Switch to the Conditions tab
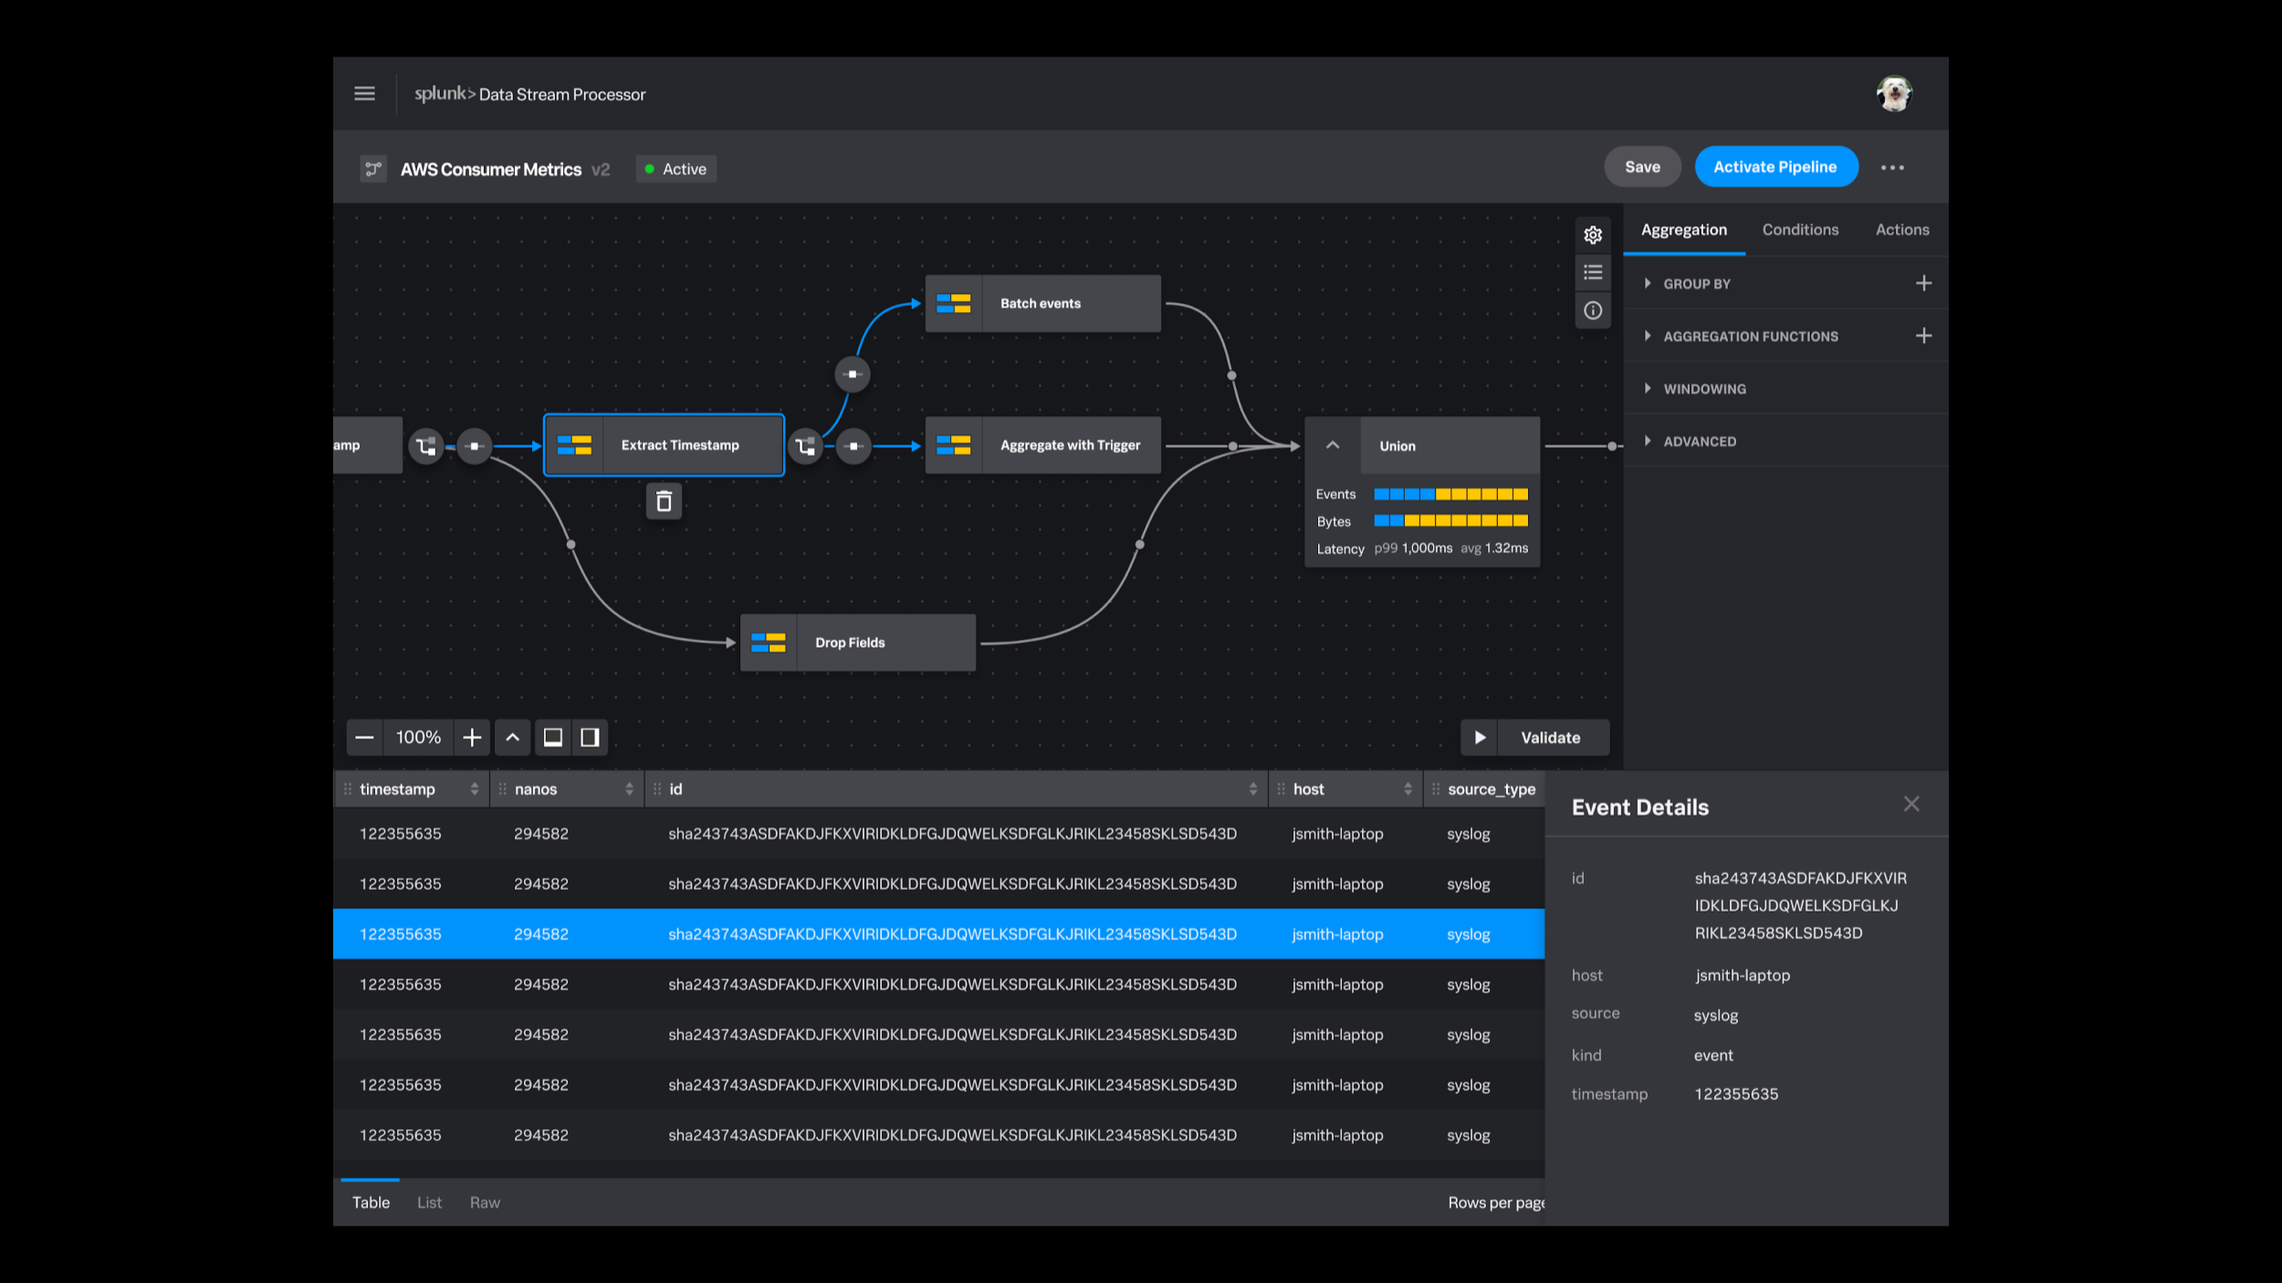This screenshot has height=1283, width=2282. 1800,230
